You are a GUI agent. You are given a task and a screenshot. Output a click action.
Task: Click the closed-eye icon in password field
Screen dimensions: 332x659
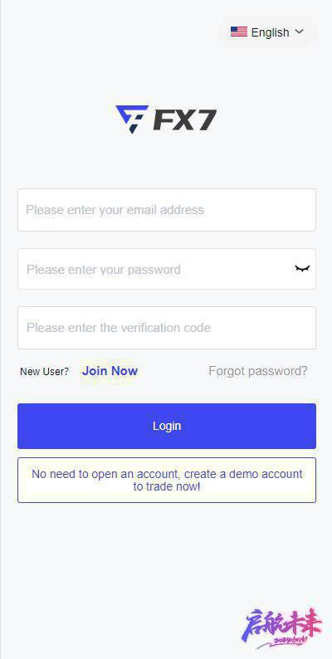click(x=302, y=268)
